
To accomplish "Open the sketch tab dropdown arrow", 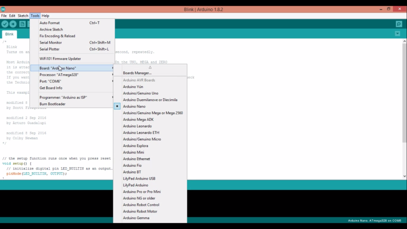I will (397, 34).
